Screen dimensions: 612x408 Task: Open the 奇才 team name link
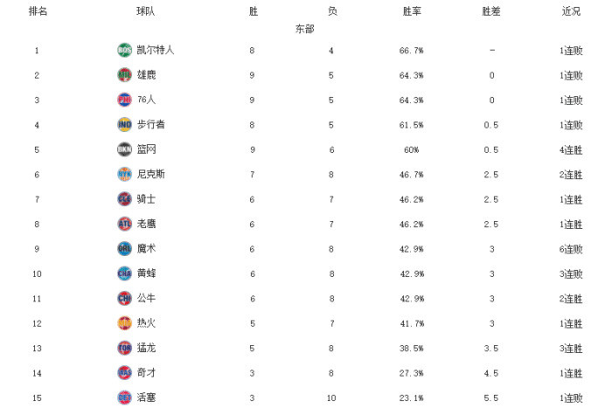coord(147,373)
